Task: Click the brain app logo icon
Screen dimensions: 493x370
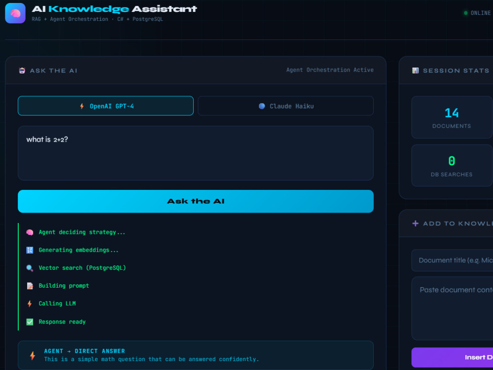Action: pos(15,13)
